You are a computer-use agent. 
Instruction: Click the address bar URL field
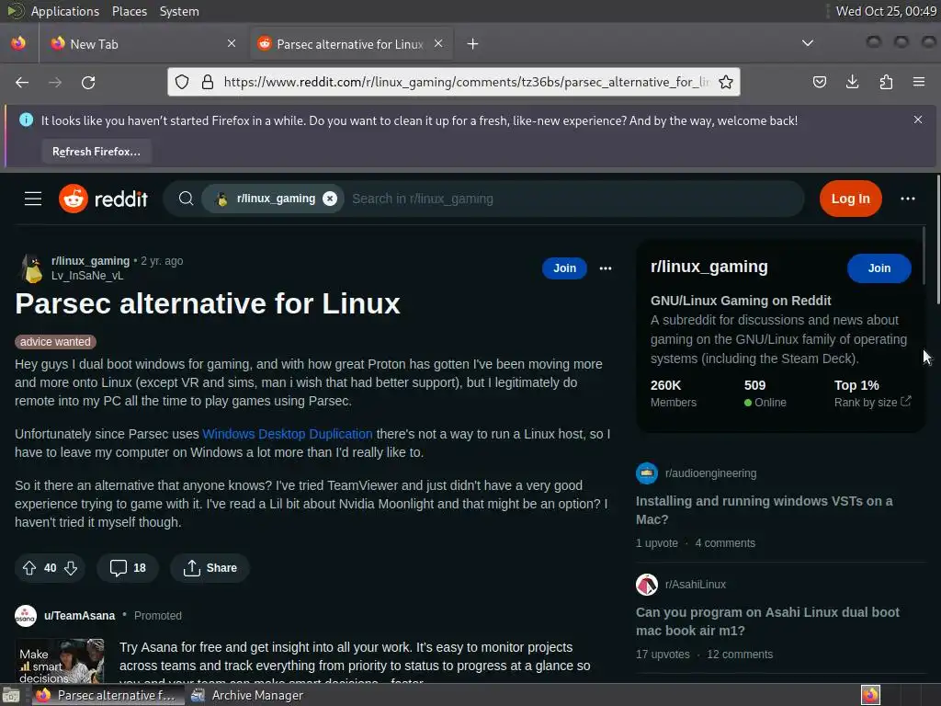[466, 82]
